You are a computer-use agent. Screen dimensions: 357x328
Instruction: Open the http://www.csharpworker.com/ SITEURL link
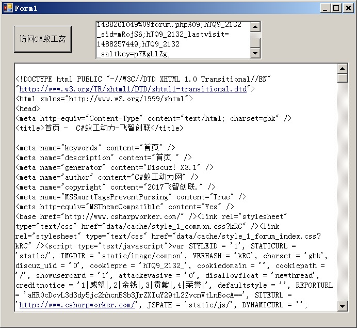click(x=77, y=305)
